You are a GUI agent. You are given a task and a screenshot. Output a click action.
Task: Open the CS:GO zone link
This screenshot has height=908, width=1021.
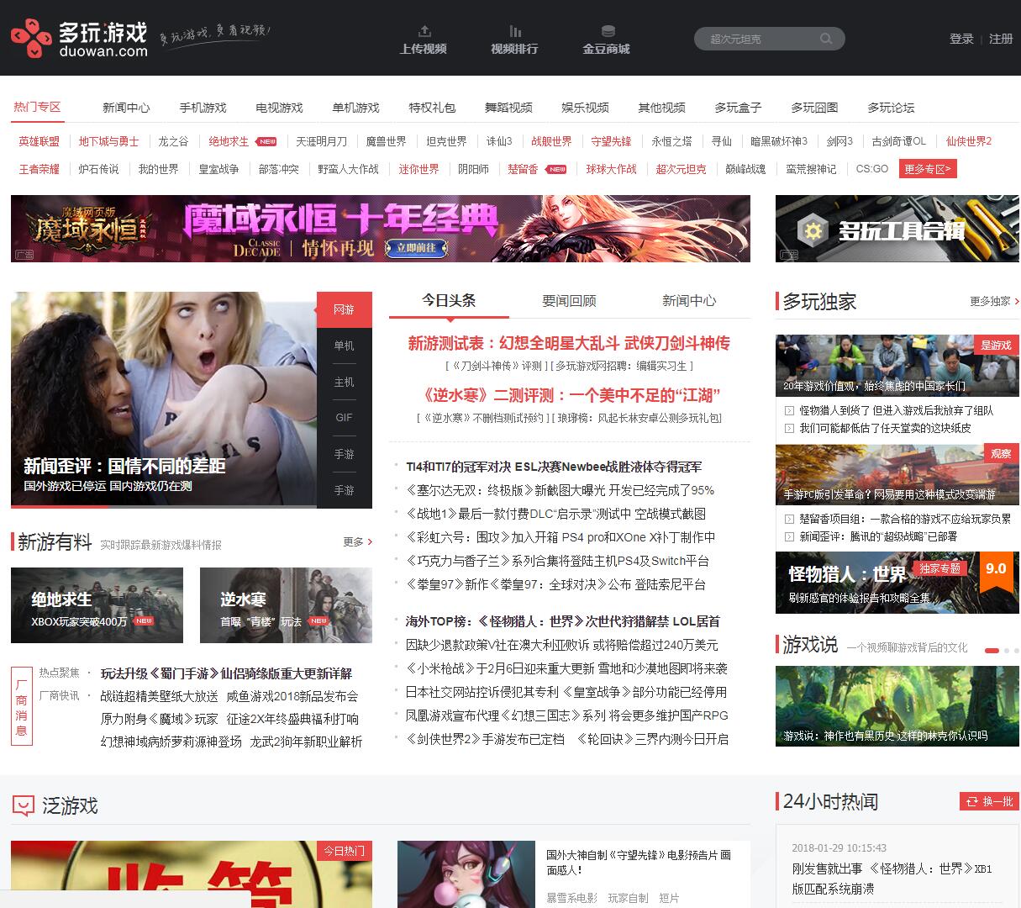(872, 169)
